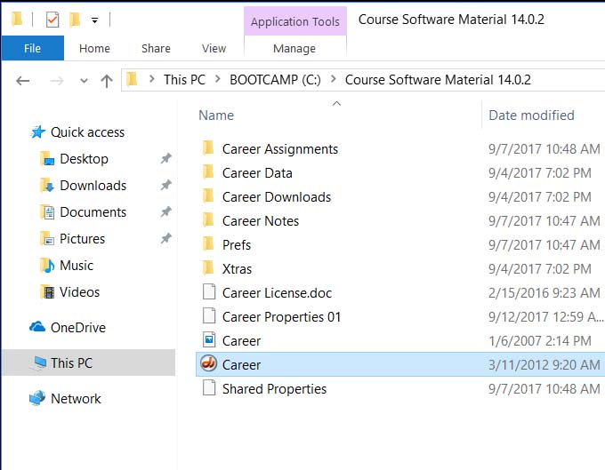This screenshot has height=470, width=605.
Task: Go up one folder level with the up arrow
Action: click(107, 81)
